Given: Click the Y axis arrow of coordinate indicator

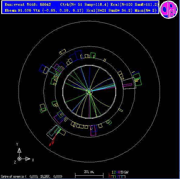Looking at the screenshot, I should pyautogui.click(x=19, y=150).
